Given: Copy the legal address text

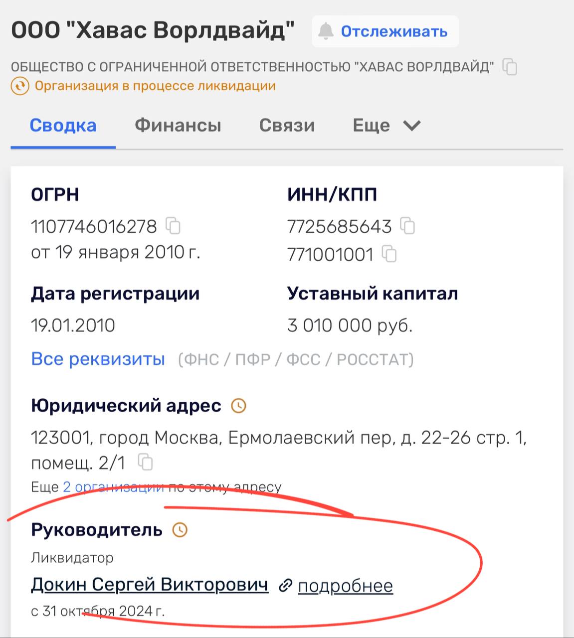Looking at the screenshot, I should point(145,463).
